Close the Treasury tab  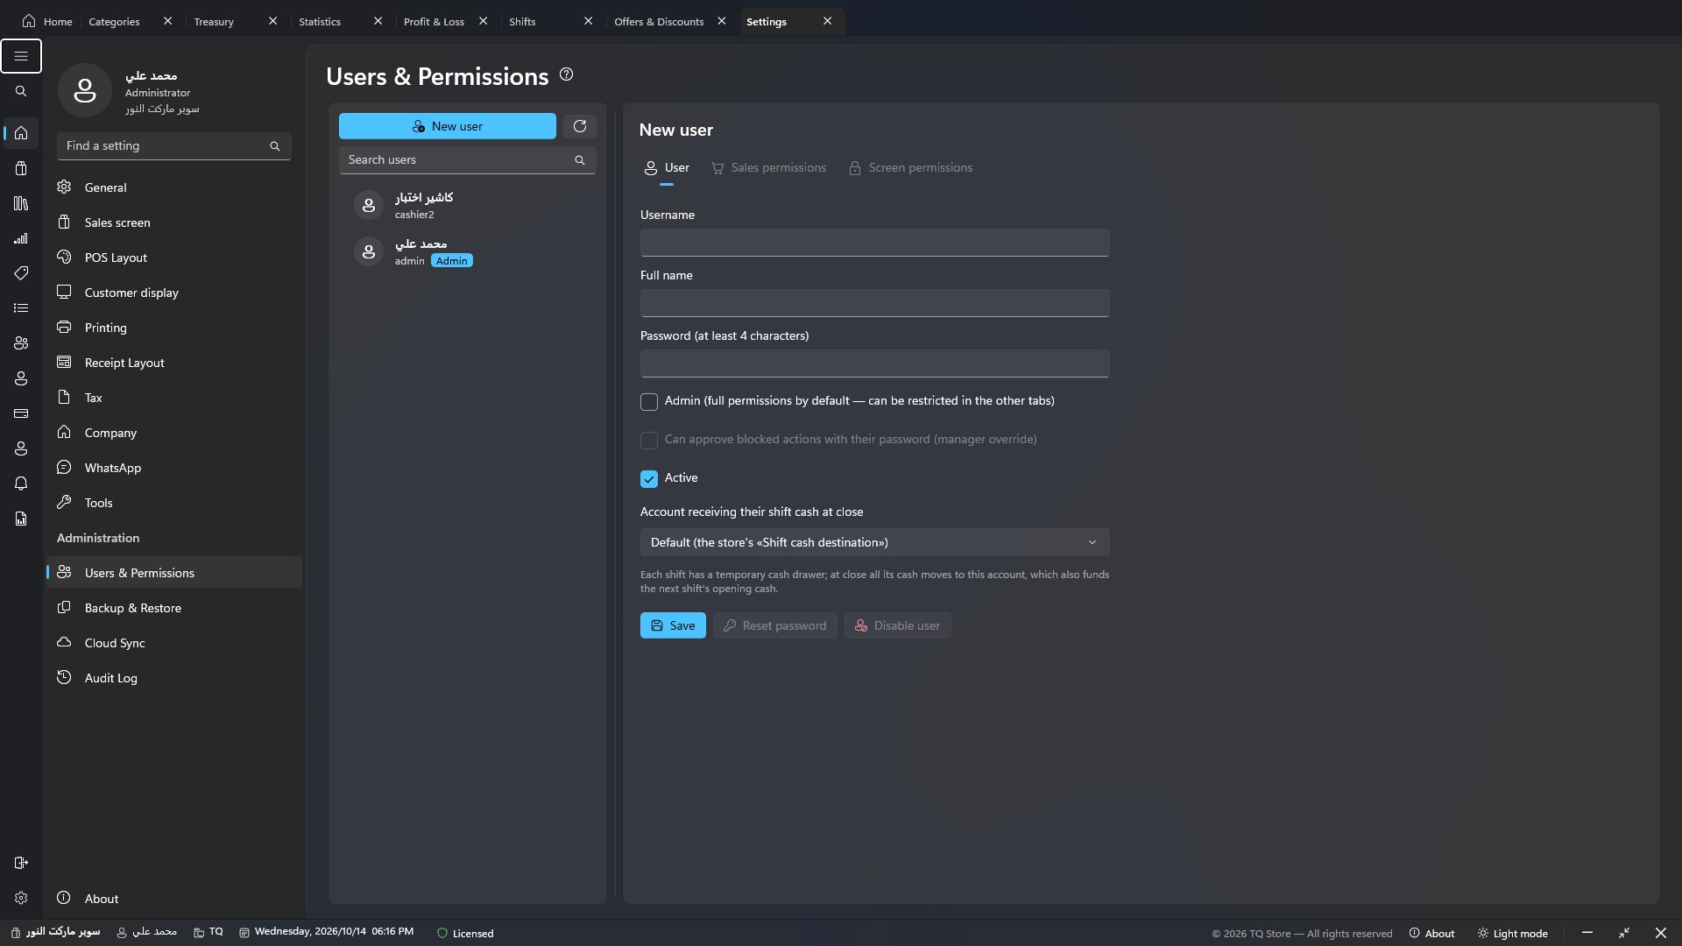coord(272,21)
